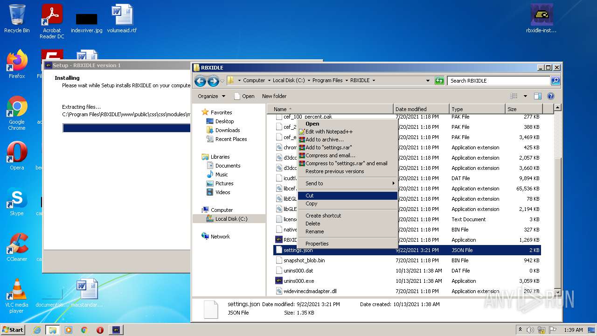597x336 pixels.
Task: Open CCleaner desktop shortcut
Action: coord(17,247)
